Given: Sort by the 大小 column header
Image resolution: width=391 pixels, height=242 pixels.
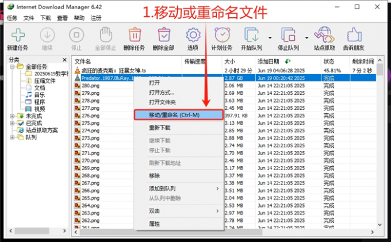Looking at the screenshot, I should click(x=239, y=62).
